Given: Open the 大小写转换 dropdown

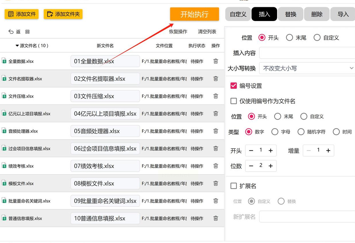Looking at the screenshot, I should tap(307, 68).
